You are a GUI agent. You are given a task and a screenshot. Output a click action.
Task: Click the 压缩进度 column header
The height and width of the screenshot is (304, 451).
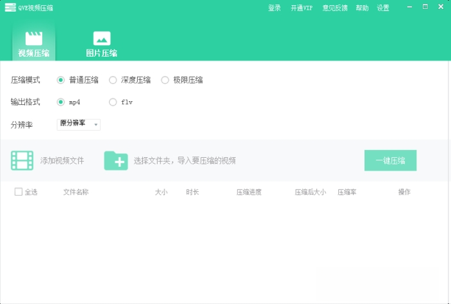249,192
